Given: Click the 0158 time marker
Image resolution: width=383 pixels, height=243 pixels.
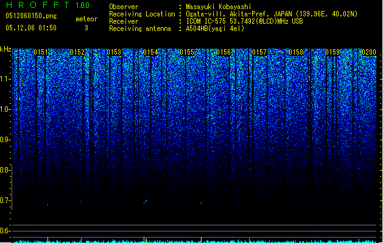Looking at the screenshot, I should tap(296, 52).
